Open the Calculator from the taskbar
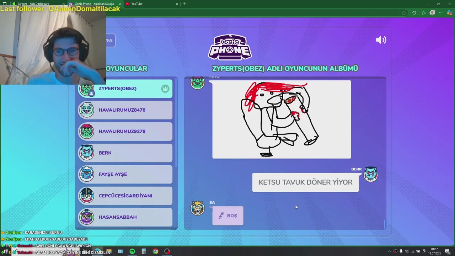 (144, 251)
